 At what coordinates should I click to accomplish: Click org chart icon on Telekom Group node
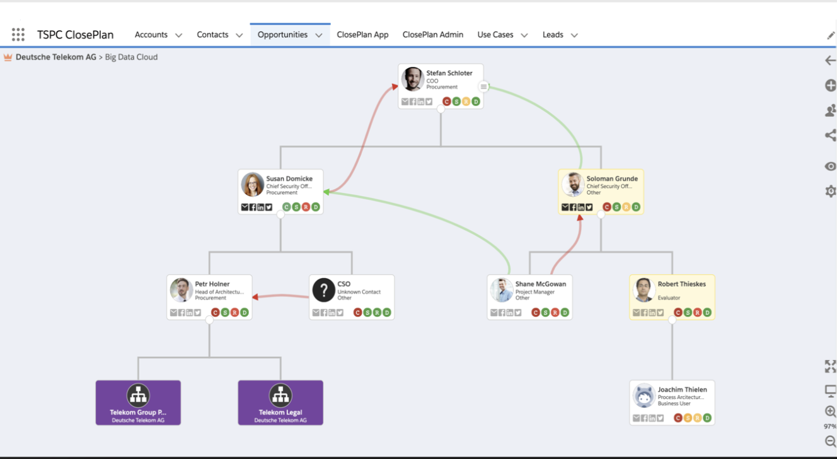[138, 395]
